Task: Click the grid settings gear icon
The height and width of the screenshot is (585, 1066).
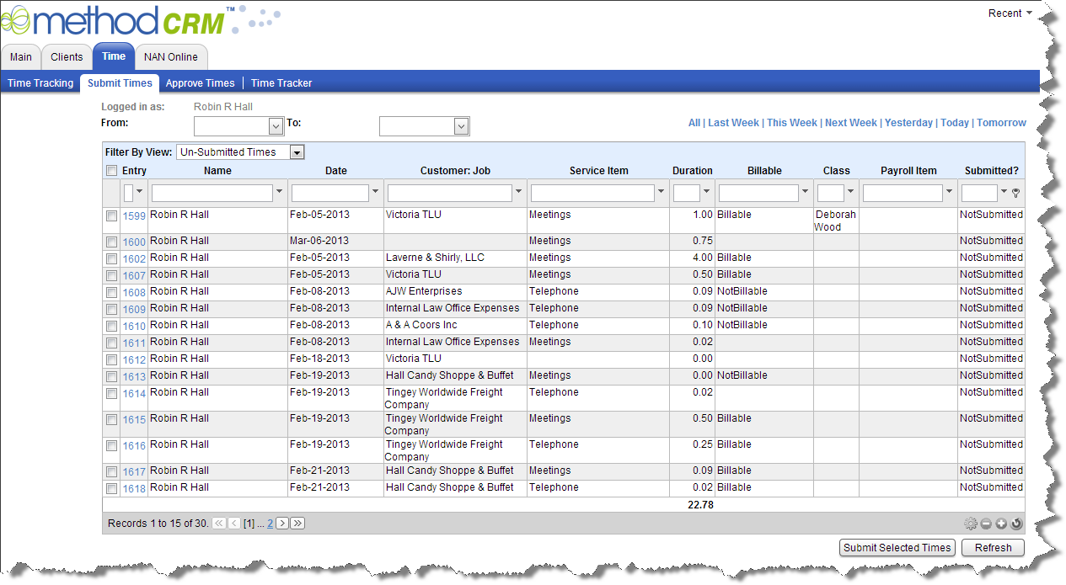Action: [x=971, y=524]
